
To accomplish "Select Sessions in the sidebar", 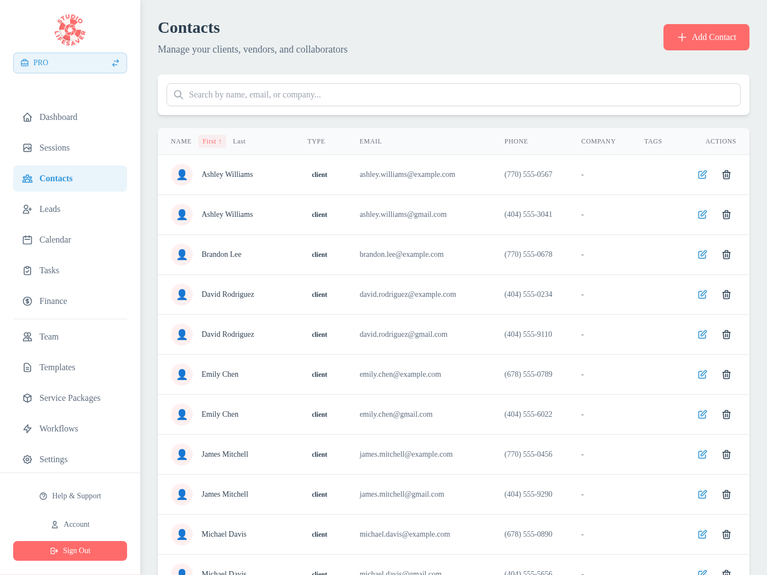I will (54, 147).
